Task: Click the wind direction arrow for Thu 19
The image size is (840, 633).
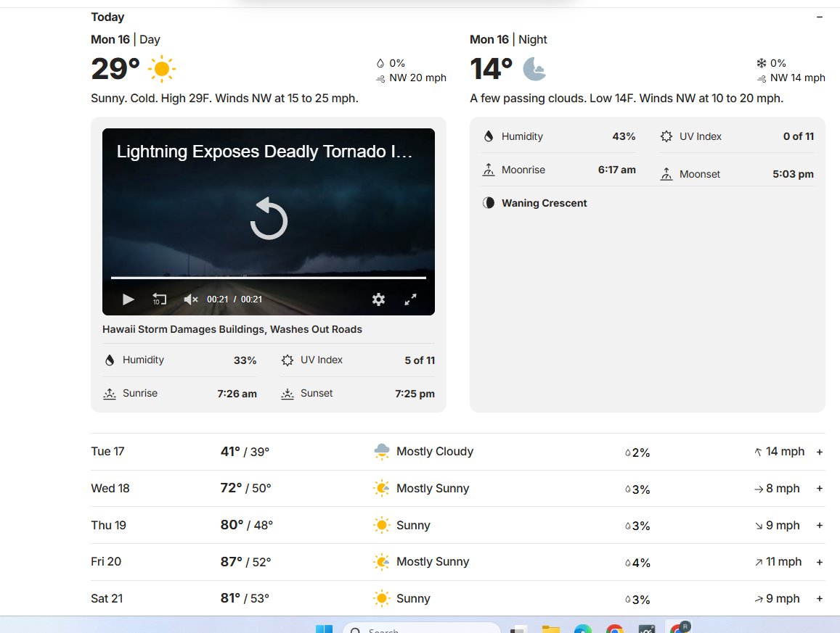Action: (759, 526)
